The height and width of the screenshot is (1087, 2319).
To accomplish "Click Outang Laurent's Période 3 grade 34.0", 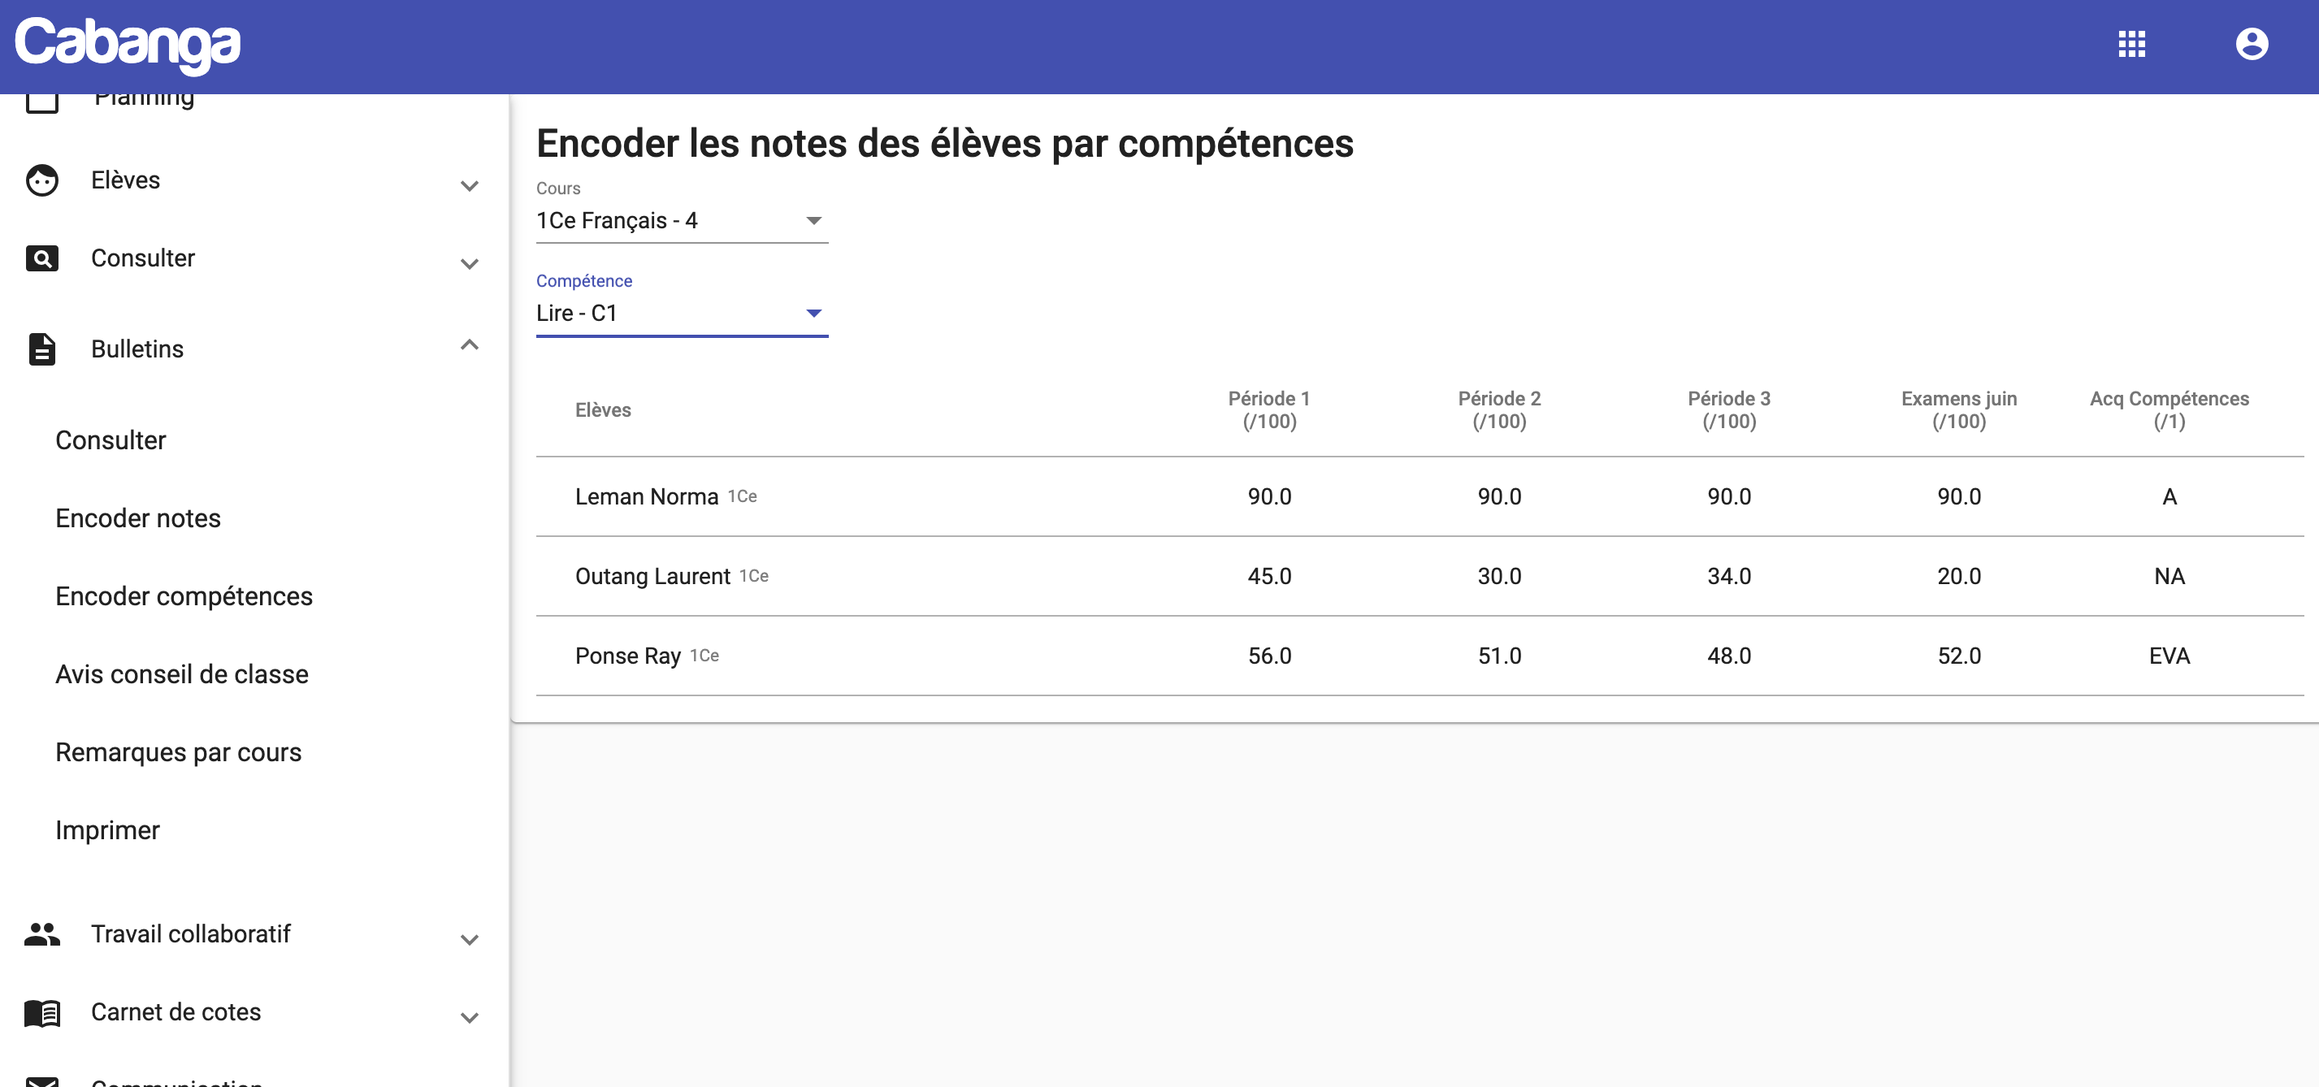I will pyautogui.click(x=1728, y=577).
